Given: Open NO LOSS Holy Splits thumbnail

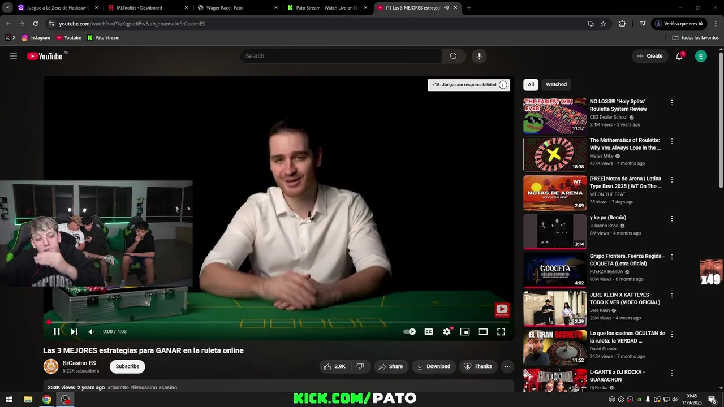Looking at the screenshot, I should pyautogui.click(x=555, y=115).
